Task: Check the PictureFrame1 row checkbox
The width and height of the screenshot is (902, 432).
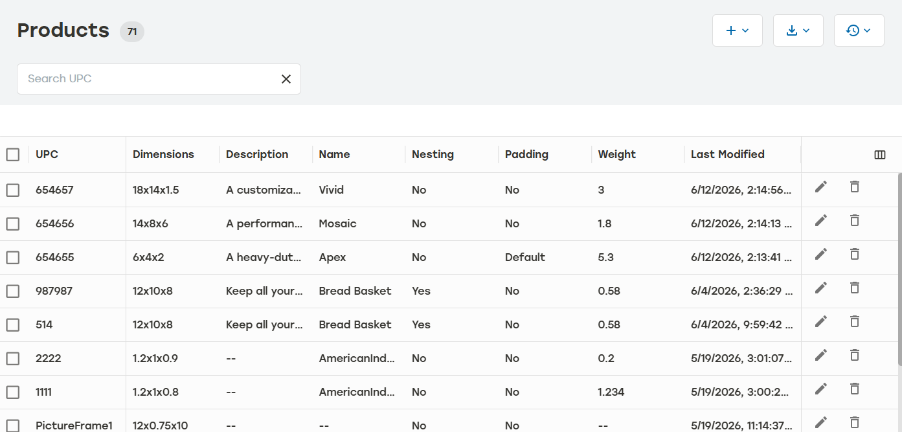Action: [x=13, y=426]
